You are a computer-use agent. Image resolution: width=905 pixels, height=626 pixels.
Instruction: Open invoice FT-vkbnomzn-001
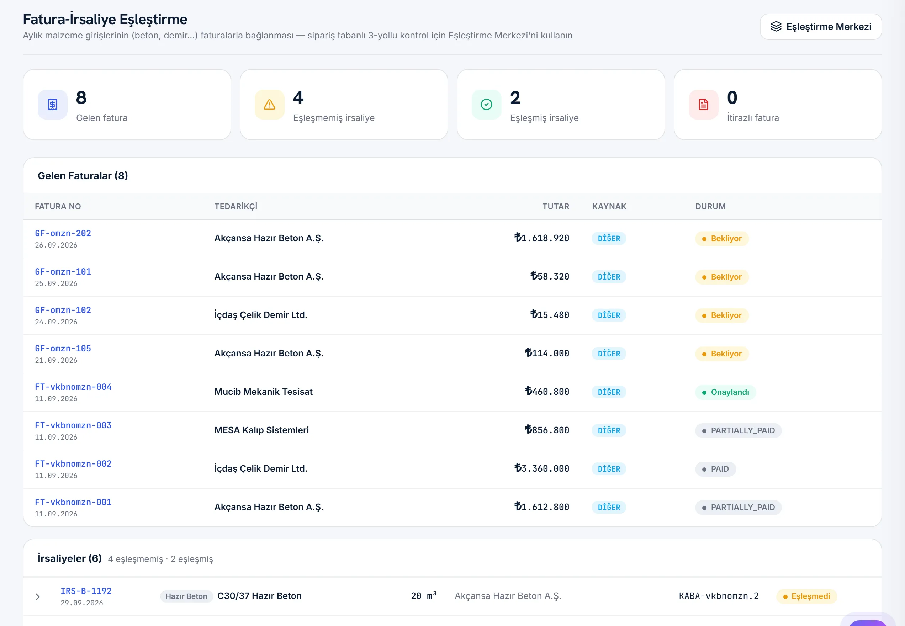(73, 503)
